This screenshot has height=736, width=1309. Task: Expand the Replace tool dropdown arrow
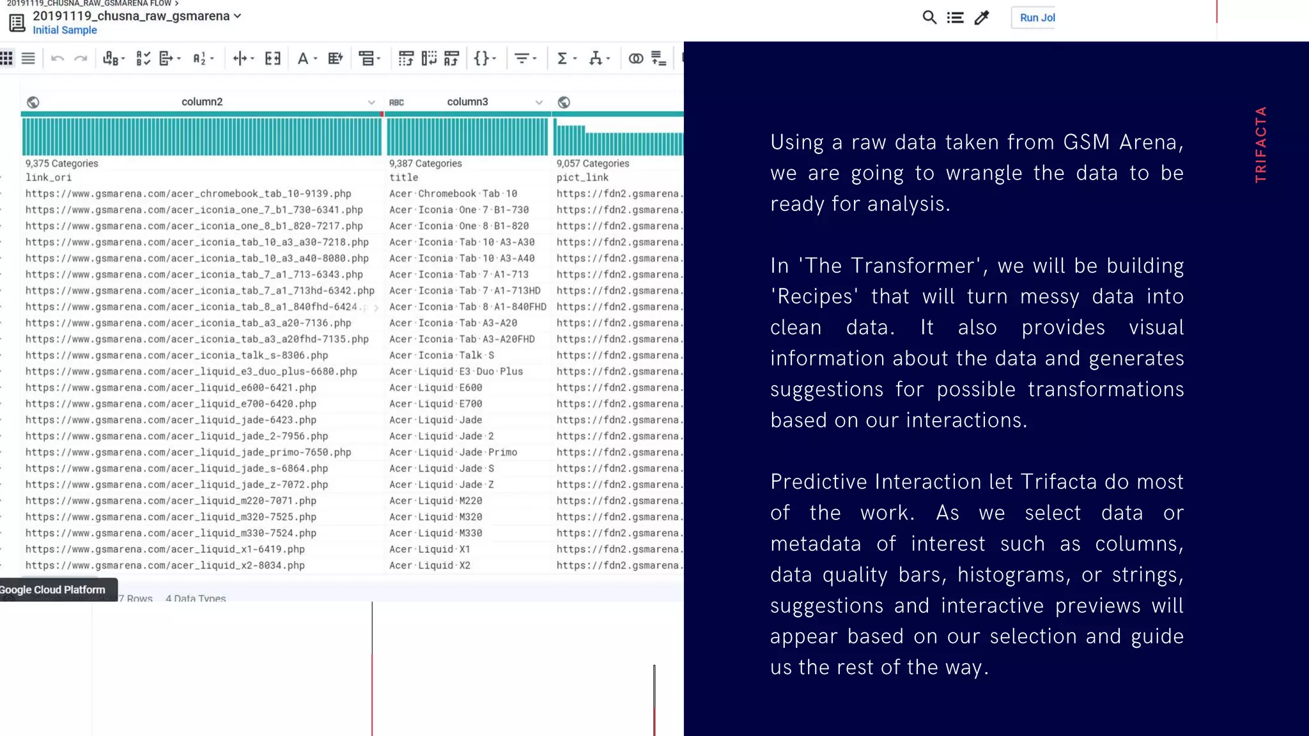point(123,59)
